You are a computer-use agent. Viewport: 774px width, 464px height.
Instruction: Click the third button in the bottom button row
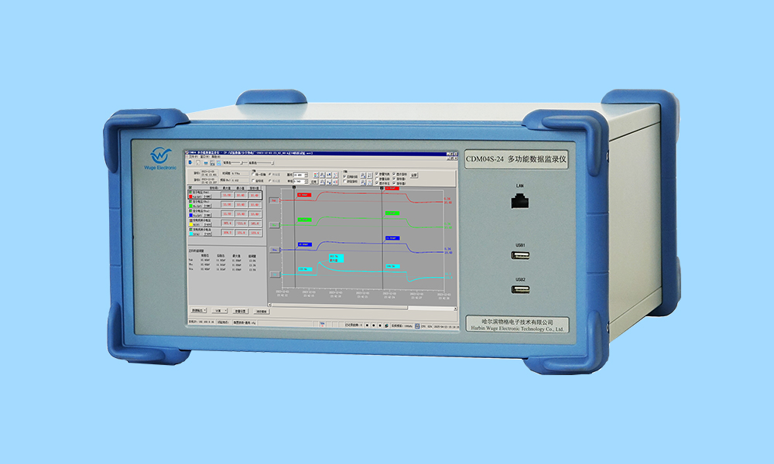click(x=240, y=310)
